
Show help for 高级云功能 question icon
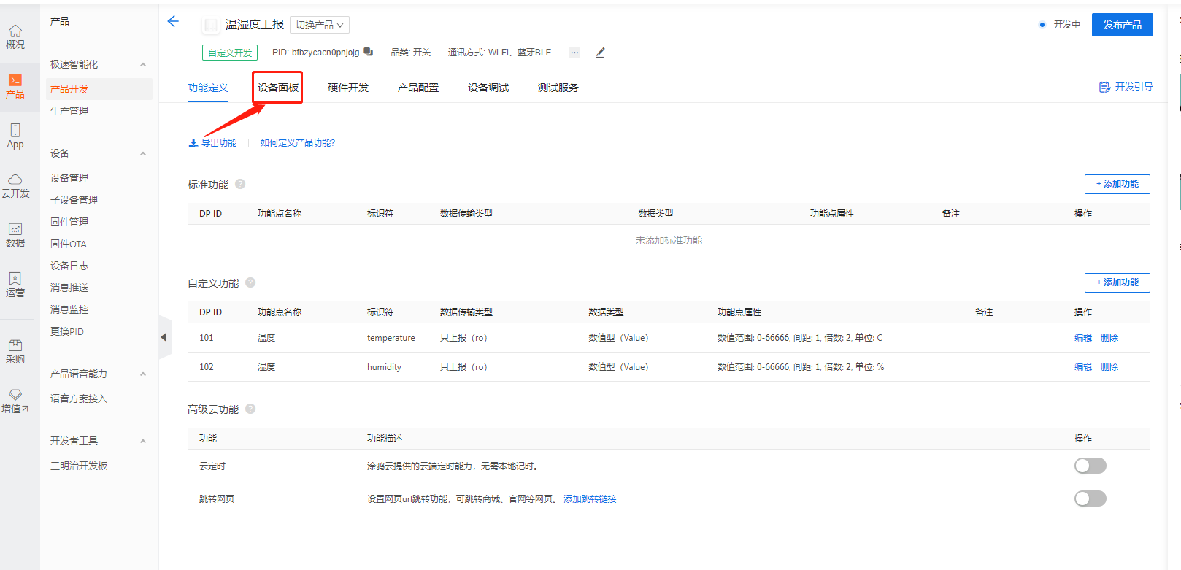coord(250,409)
